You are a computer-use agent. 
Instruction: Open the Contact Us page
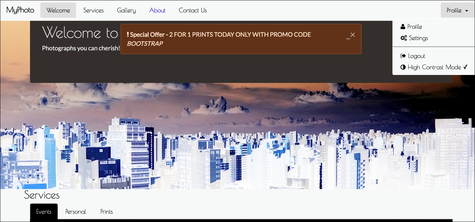[193, 10]
